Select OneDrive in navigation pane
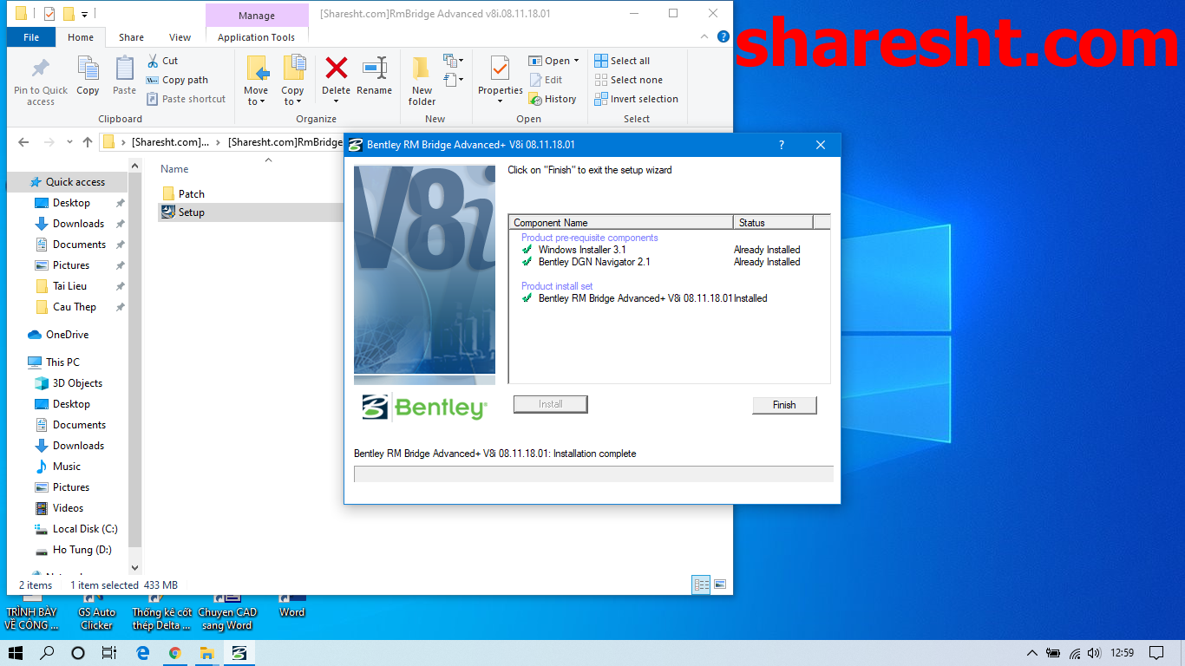The height and width of the screenshot is (666, 1185). pos(67,335)
